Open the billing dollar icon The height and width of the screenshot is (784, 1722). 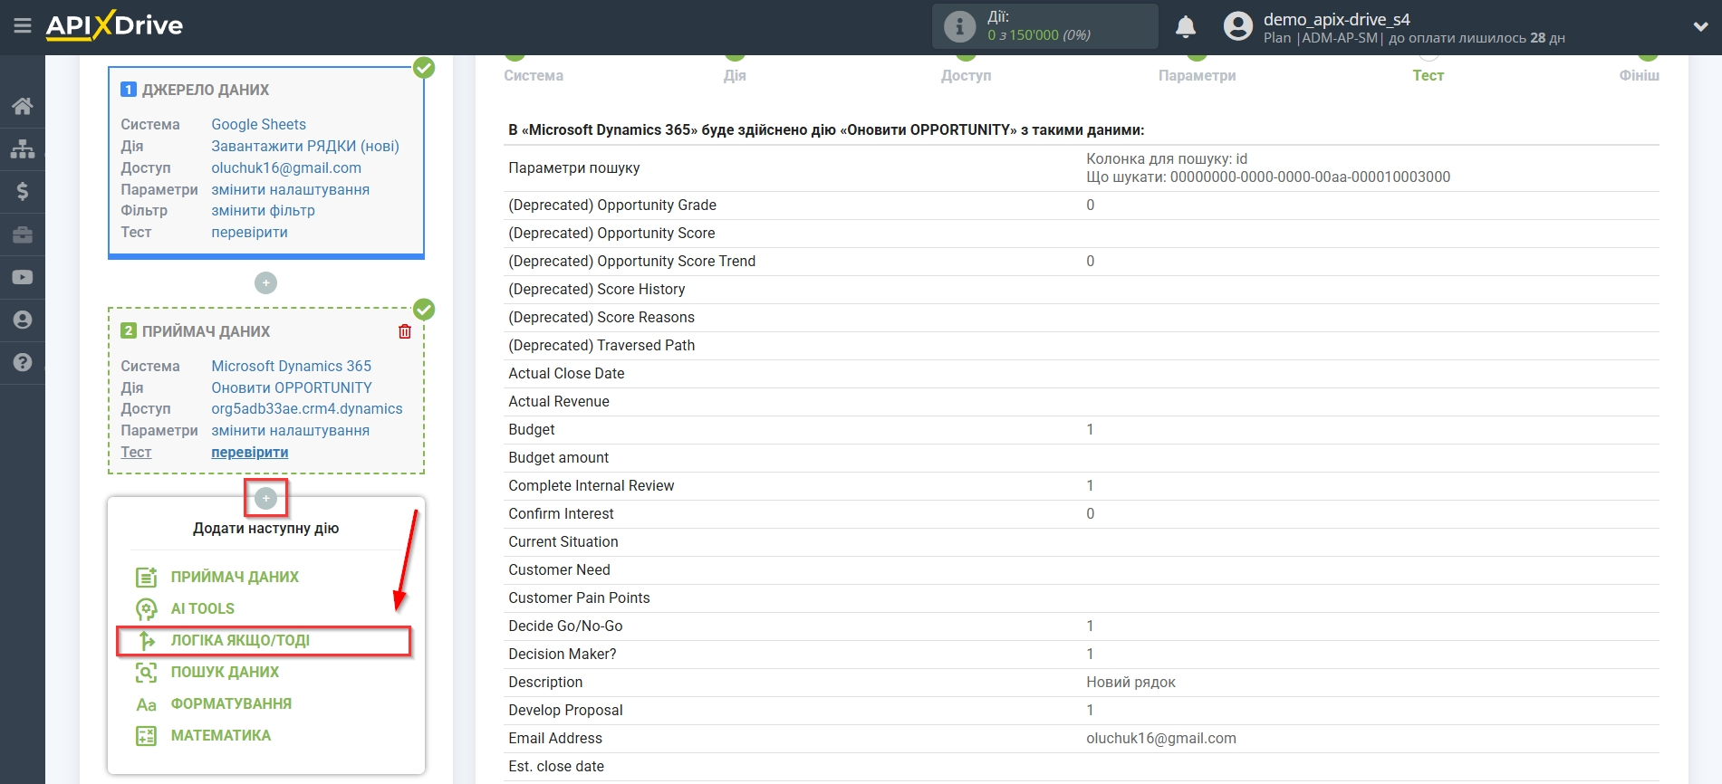(x=23, y=191)
